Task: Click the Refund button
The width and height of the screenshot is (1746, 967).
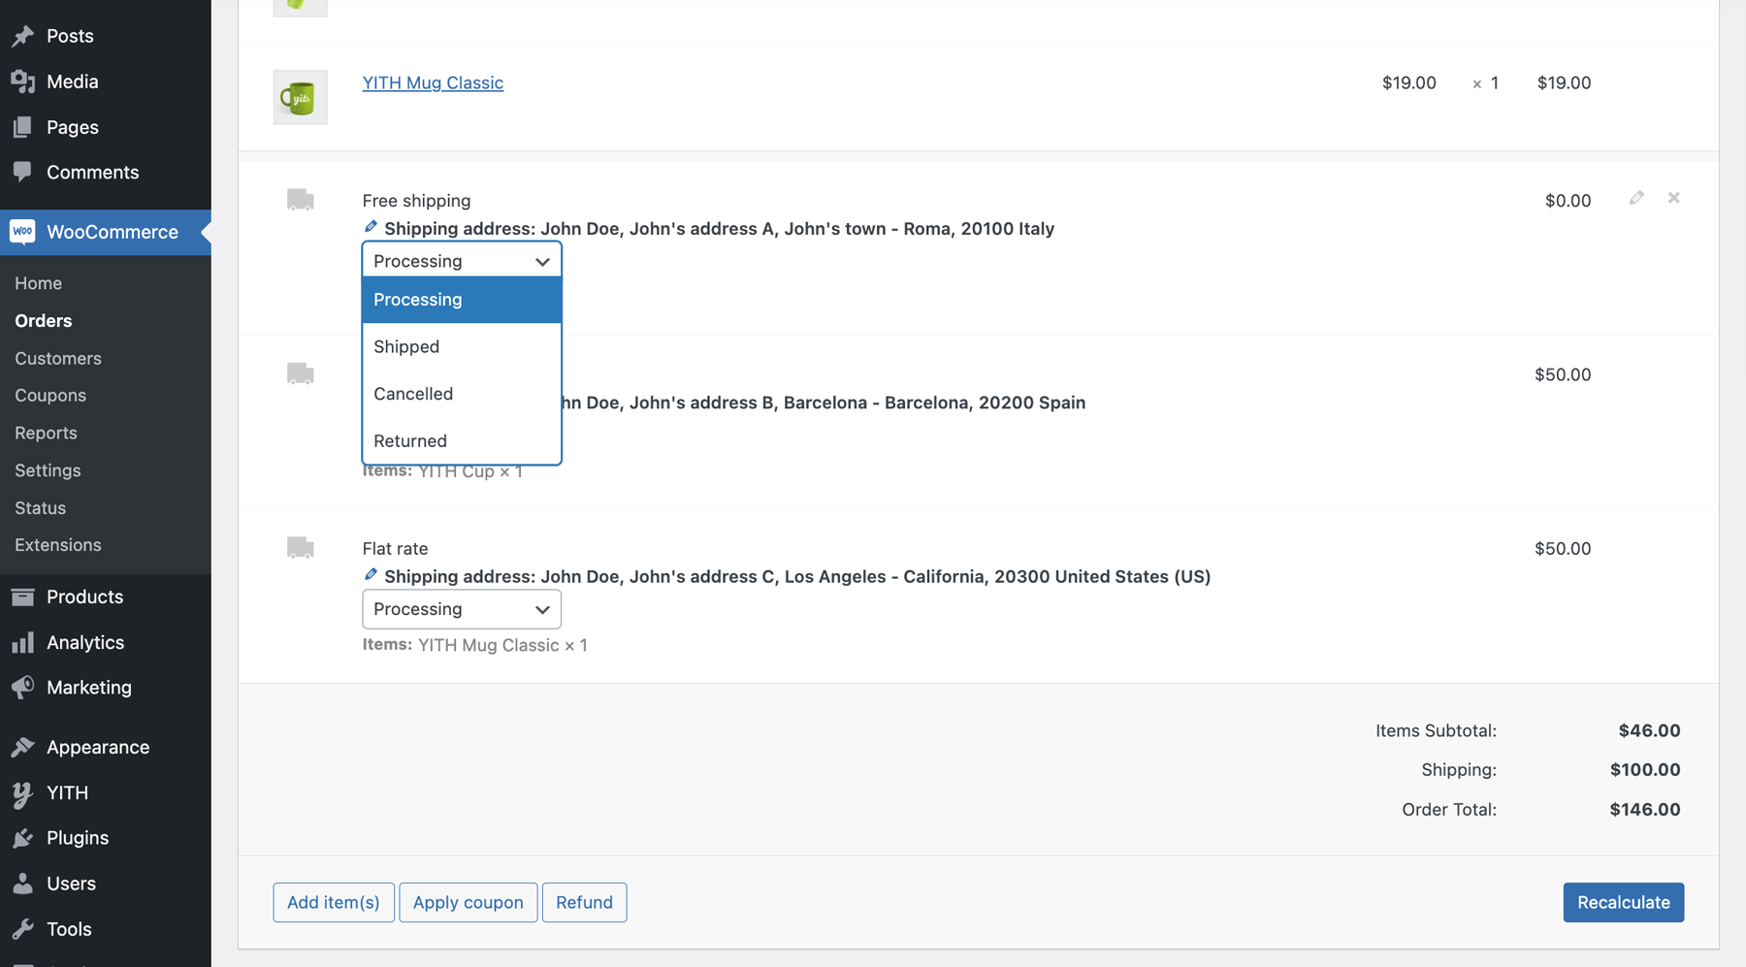Action: (x=584, y=902)
